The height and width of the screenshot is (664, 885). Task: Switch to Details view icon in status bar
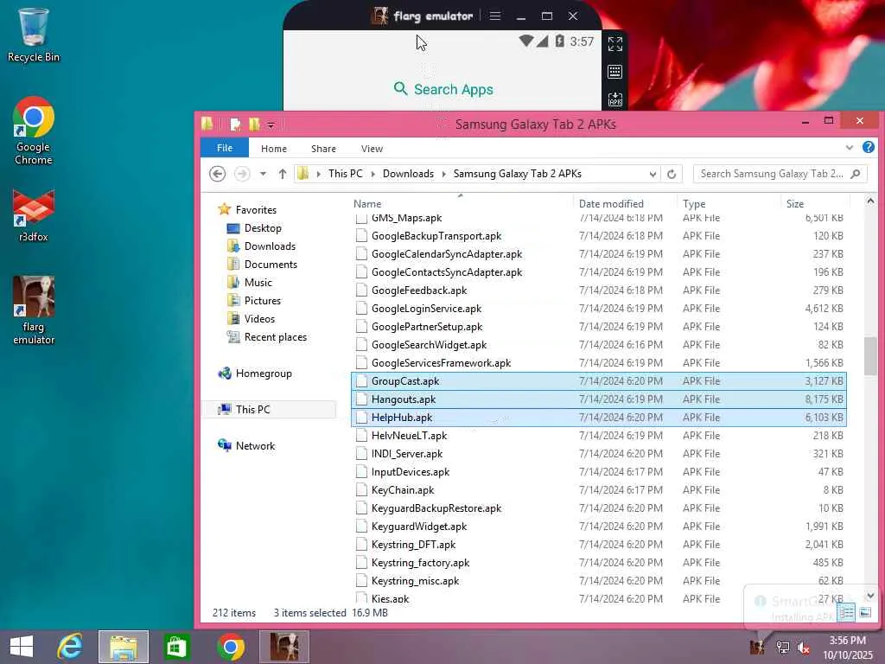(x=846, y=612)
